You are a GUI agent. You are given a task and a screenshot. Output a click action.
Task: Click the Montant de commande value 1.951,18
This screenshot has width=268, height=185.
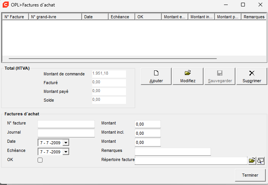pos(109,74)
